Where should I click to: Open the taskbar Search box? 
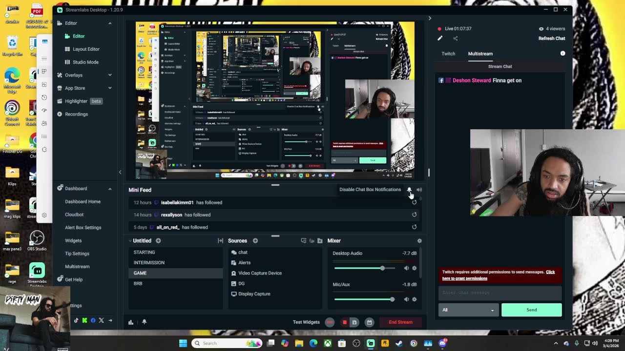(227, 343)
